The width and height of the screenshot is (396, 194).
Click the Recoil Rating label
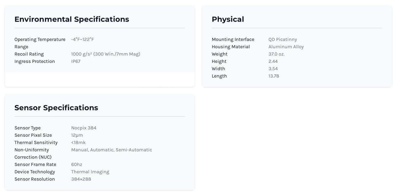click(29, 54)
